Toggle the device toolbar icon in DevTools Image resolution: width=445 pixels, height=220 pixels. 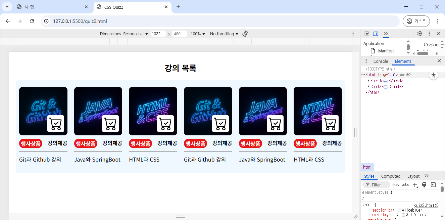(x=376, y=34)
